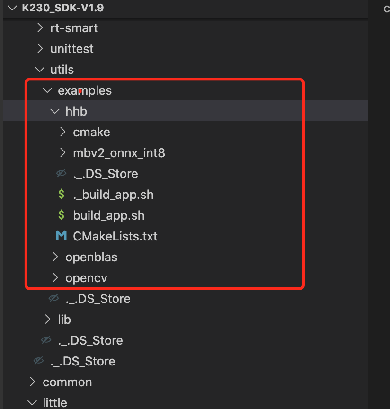The image size is (390, 409).
Task: Collapse the K230_SDK-V1.9 root folder
Action: [x=13, y=8]
